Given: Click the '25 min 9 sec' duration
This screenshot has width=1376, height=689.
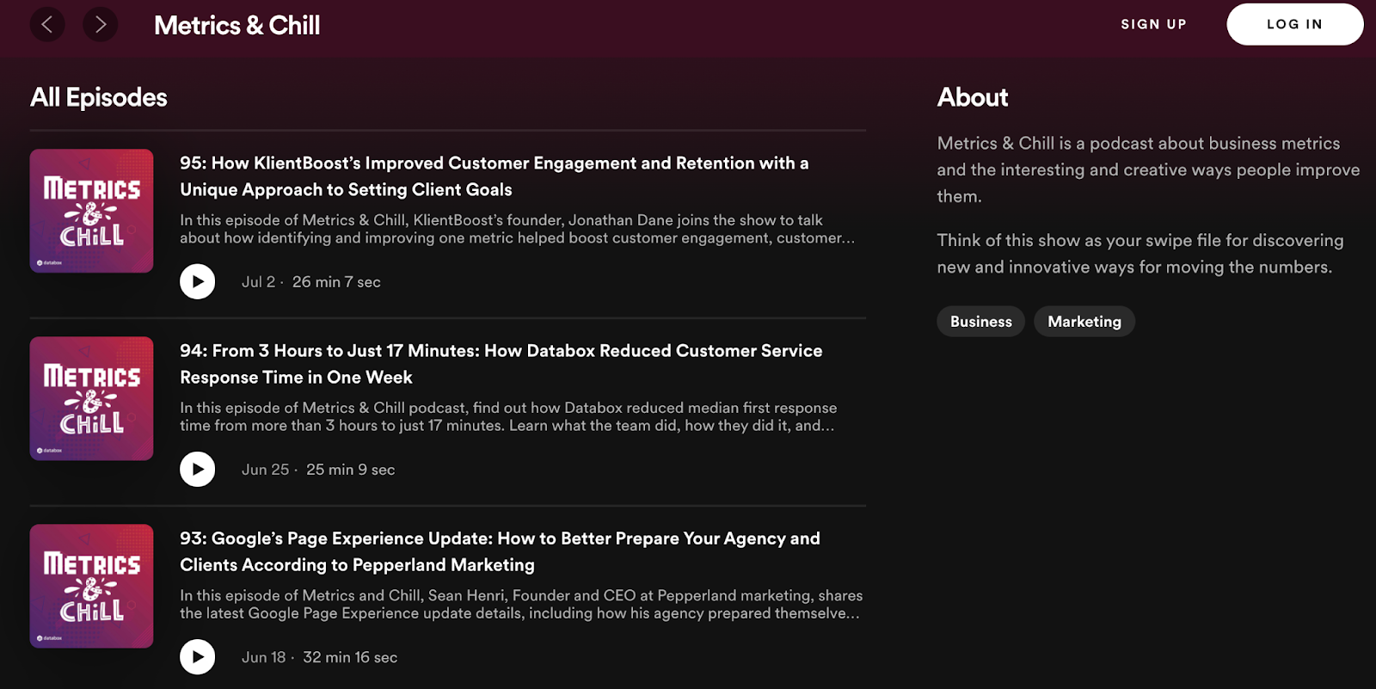Looking at the screenshot, I should [351, 470].
